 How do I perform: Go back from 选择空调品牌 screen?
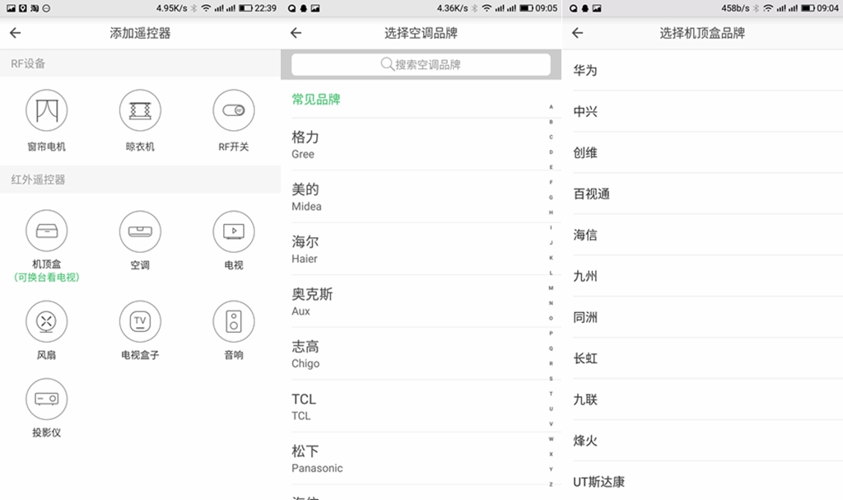pyautogui.click(x=296, y=33)
